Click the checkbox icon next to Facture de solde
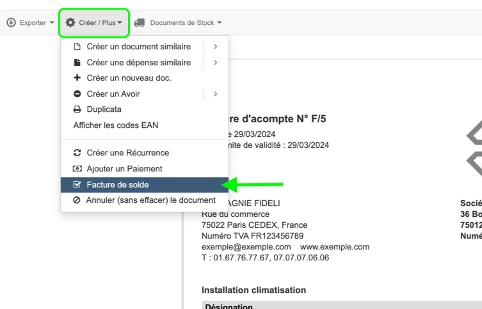The image size is (482, 309). pyautogui.click(x=77, y=185)
